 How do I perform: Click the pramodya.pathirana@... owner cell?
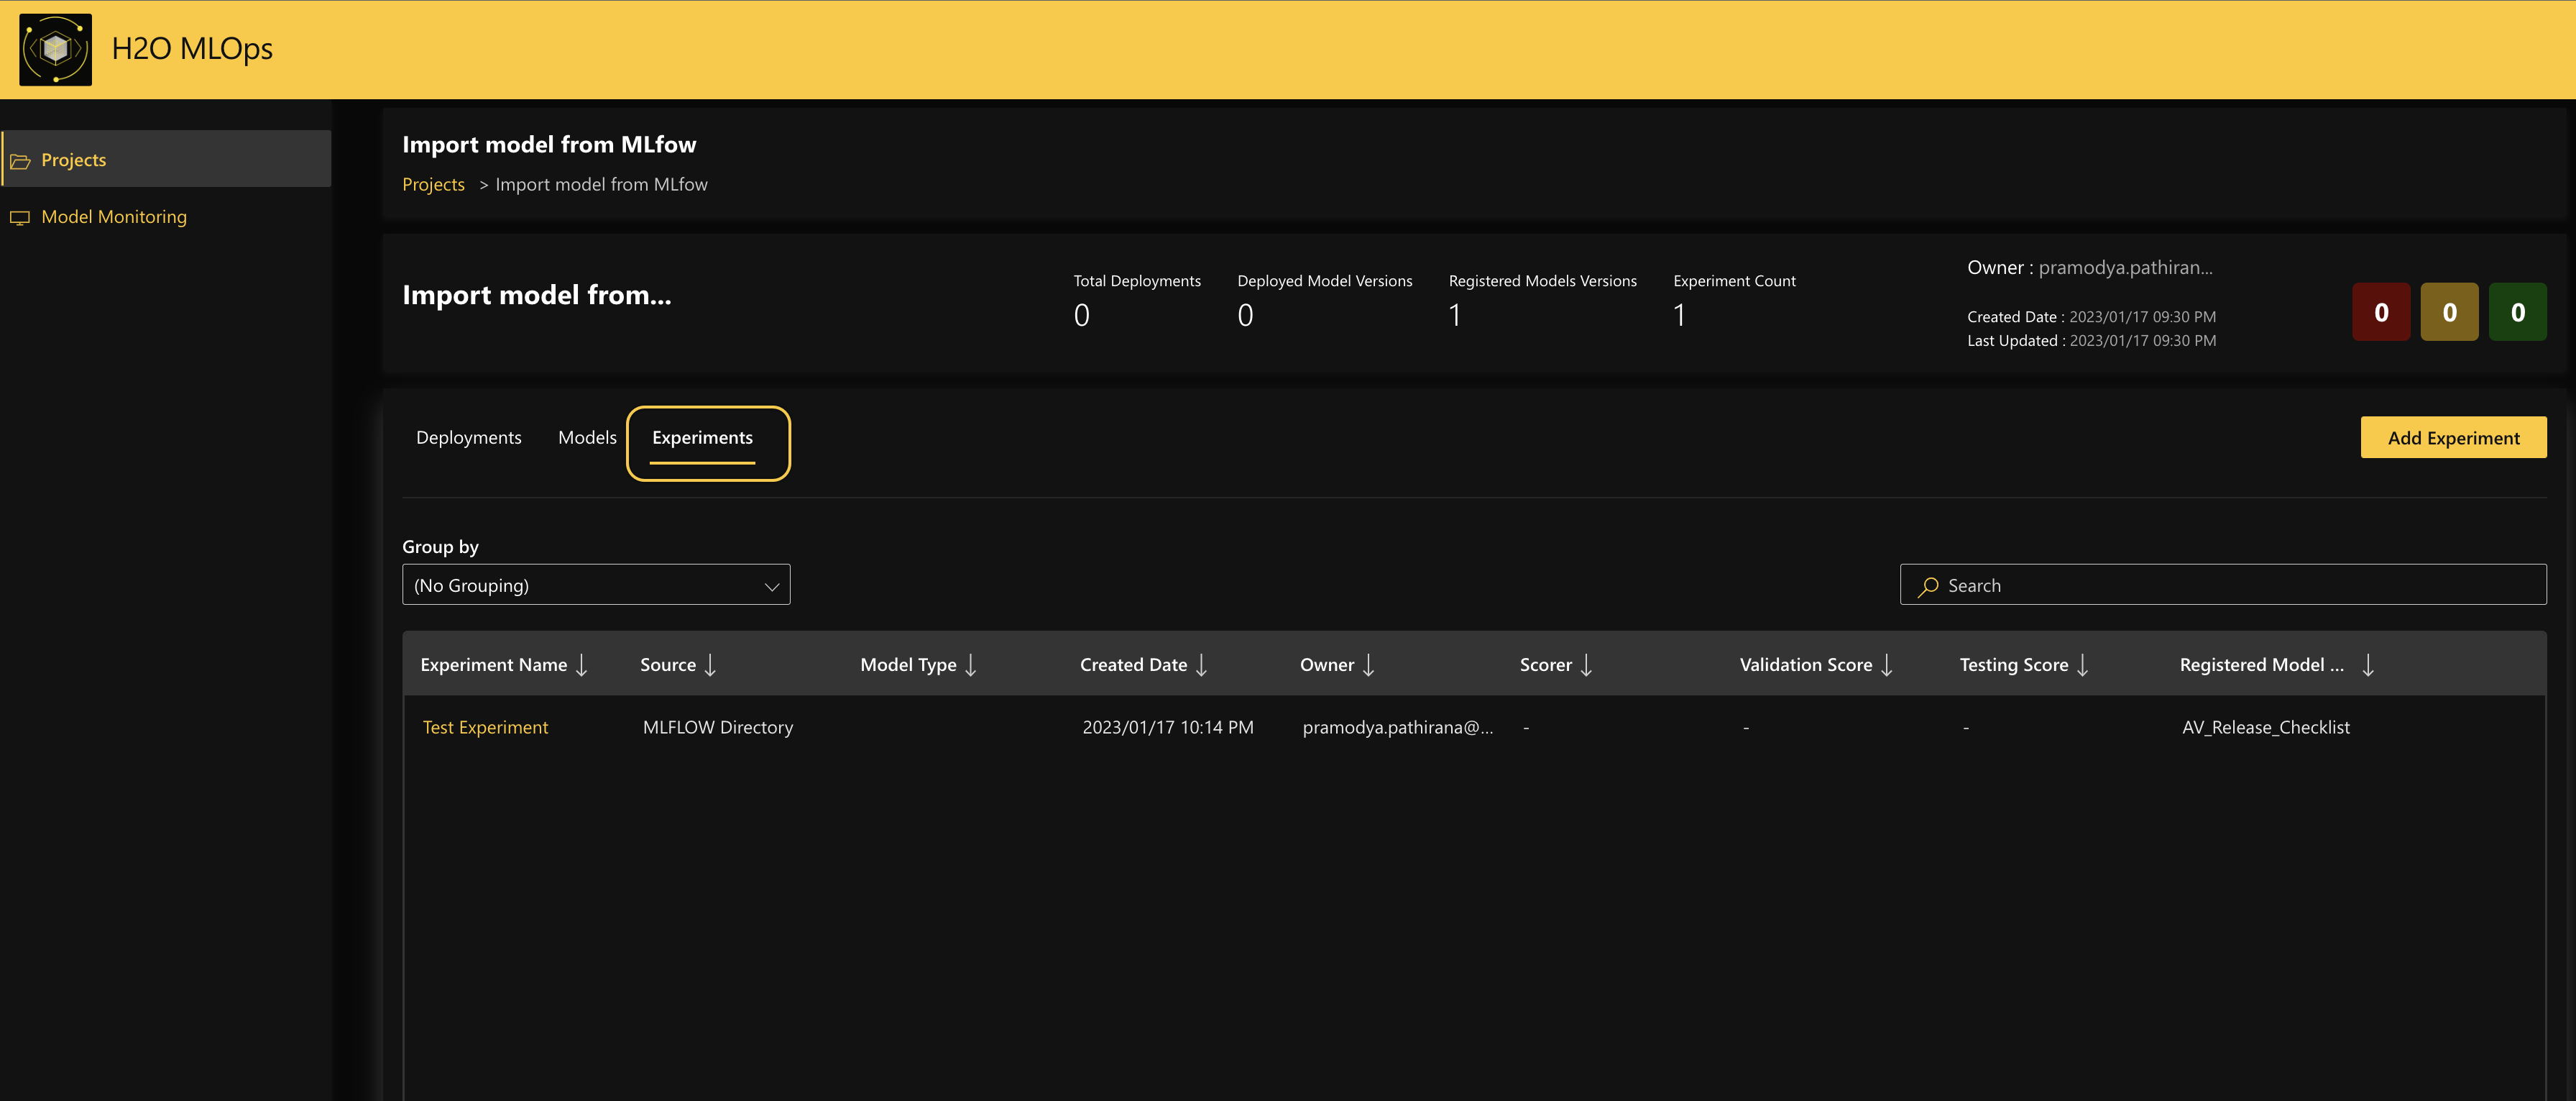(x=1398, y=728)
